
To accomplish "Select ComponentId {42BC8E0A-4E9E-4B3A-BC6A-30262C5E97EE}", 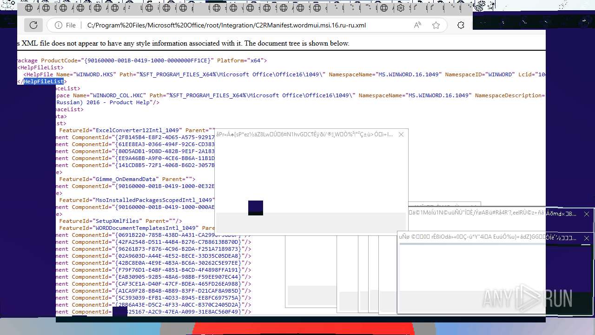I will pos(178,263).
